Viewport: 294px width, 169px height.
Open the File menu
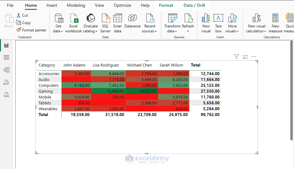point(10,6)
